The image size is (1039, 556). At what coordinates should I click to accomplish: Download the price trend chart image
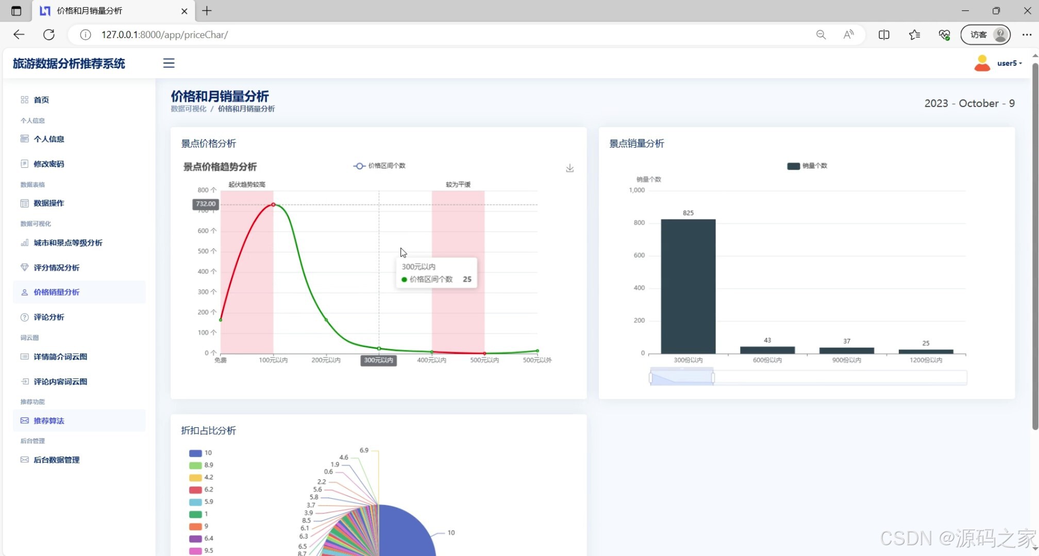569,168
